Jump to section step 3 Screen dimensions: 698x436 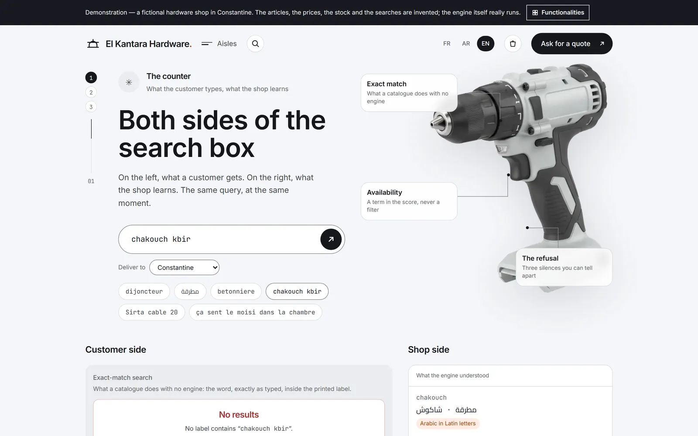(91, 107)
